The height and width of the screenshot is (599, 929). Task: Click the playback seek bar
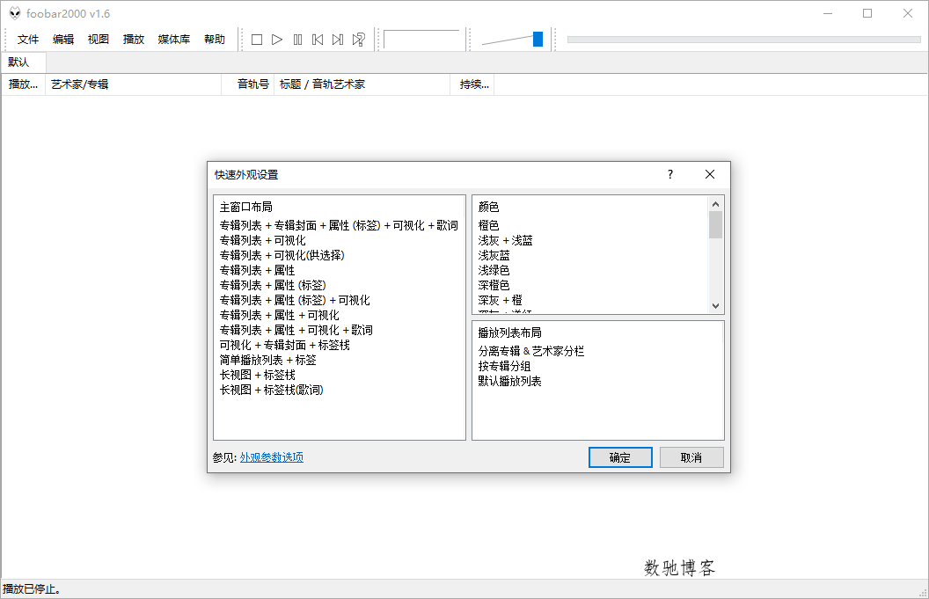pos(743,40)
